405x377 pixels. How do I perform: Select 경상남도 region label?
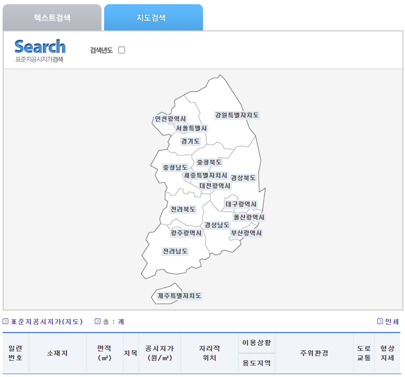[217, 225]
